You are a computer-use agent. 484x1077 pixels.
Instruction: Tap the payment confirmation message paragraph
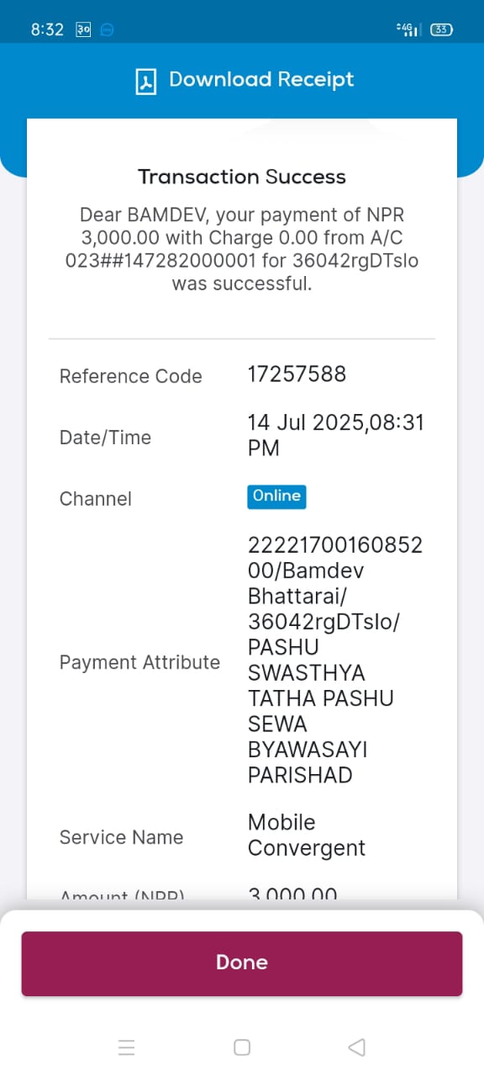click(x=242, y=249)
